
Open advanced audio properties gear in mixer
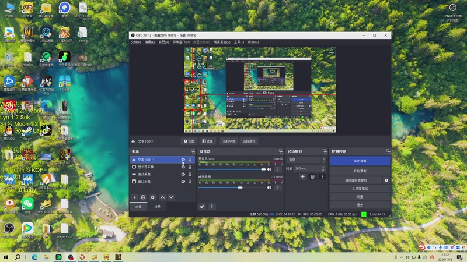(x=202, y=207)
